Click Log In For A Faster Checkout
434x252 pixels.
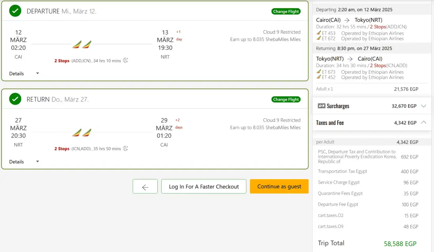[x=204, y=187]
